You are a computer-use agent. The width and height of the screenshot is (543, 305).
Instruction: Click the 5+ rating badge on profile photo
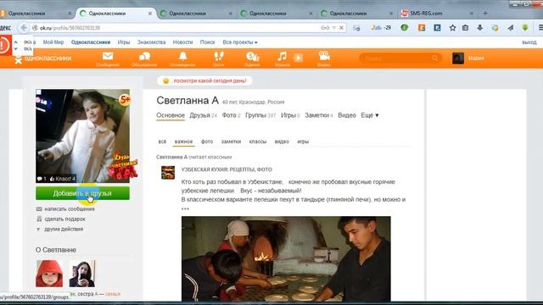[x=125, y=100]
